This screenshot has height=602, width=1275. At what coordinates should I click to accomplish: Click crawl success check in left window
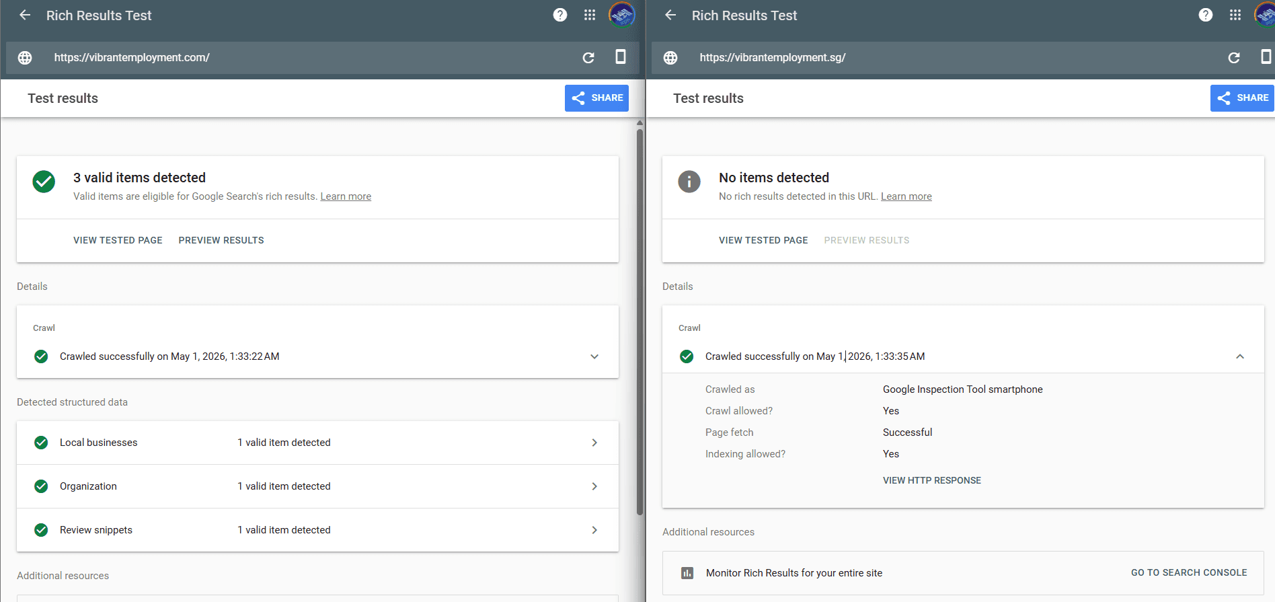coord(41,356)
